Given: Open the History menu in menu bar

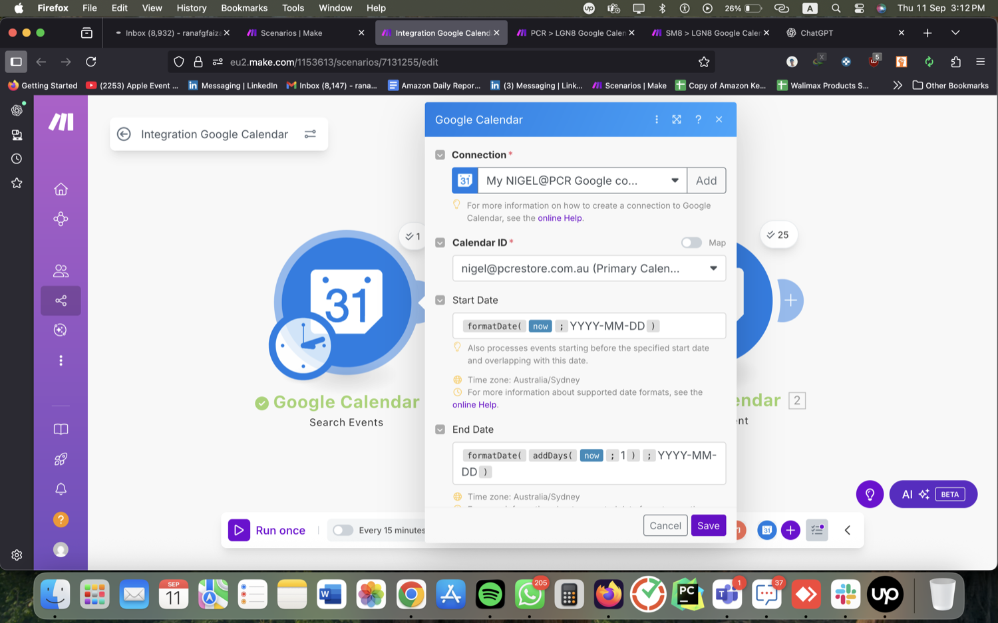Looking at the screenshot, I should click(x=192, y=8).
